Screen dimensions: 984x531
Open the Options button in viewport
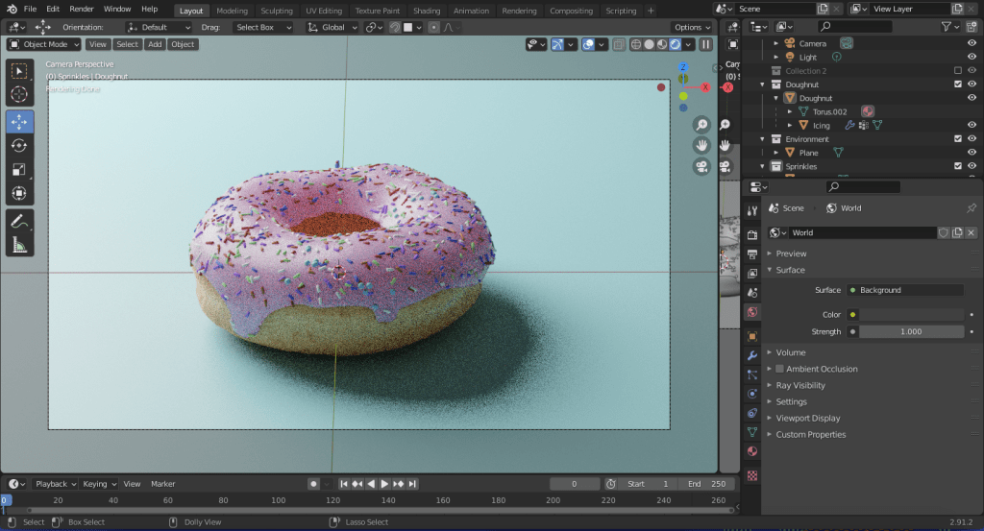pos(691,27)
